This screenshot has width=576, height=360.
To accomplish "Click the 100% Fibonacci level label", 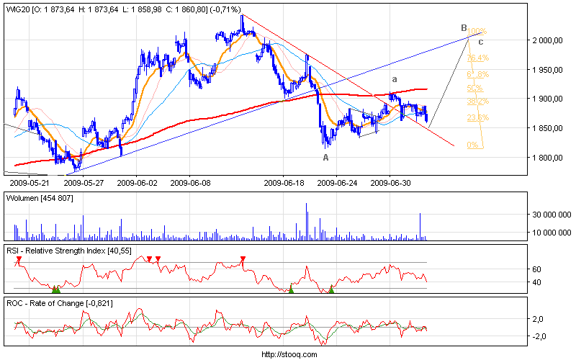I will click(477, 31).
